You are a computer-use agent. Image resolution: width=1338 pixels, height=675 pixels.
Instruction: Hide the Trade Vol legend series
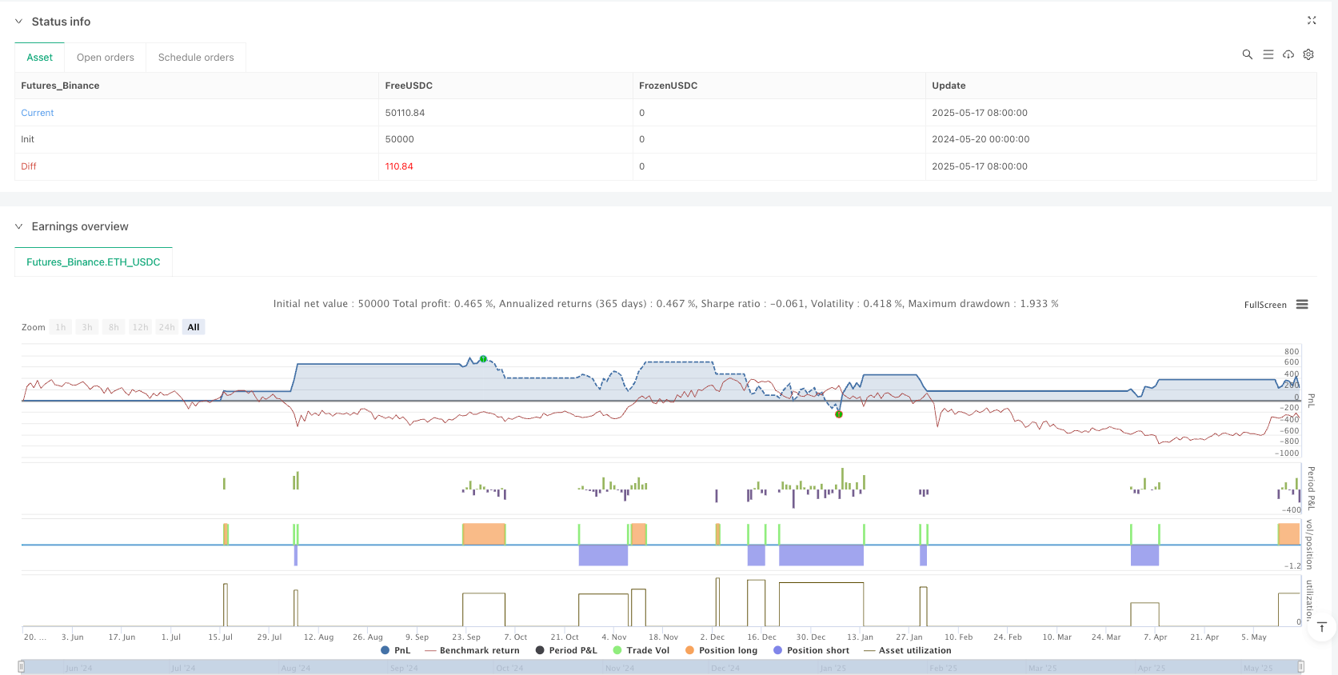[x=641, y=650]
